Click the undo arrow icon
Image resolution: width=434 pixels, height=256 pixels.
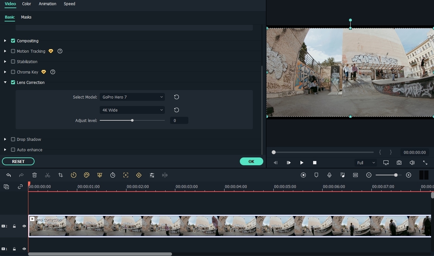coord(8,175)
